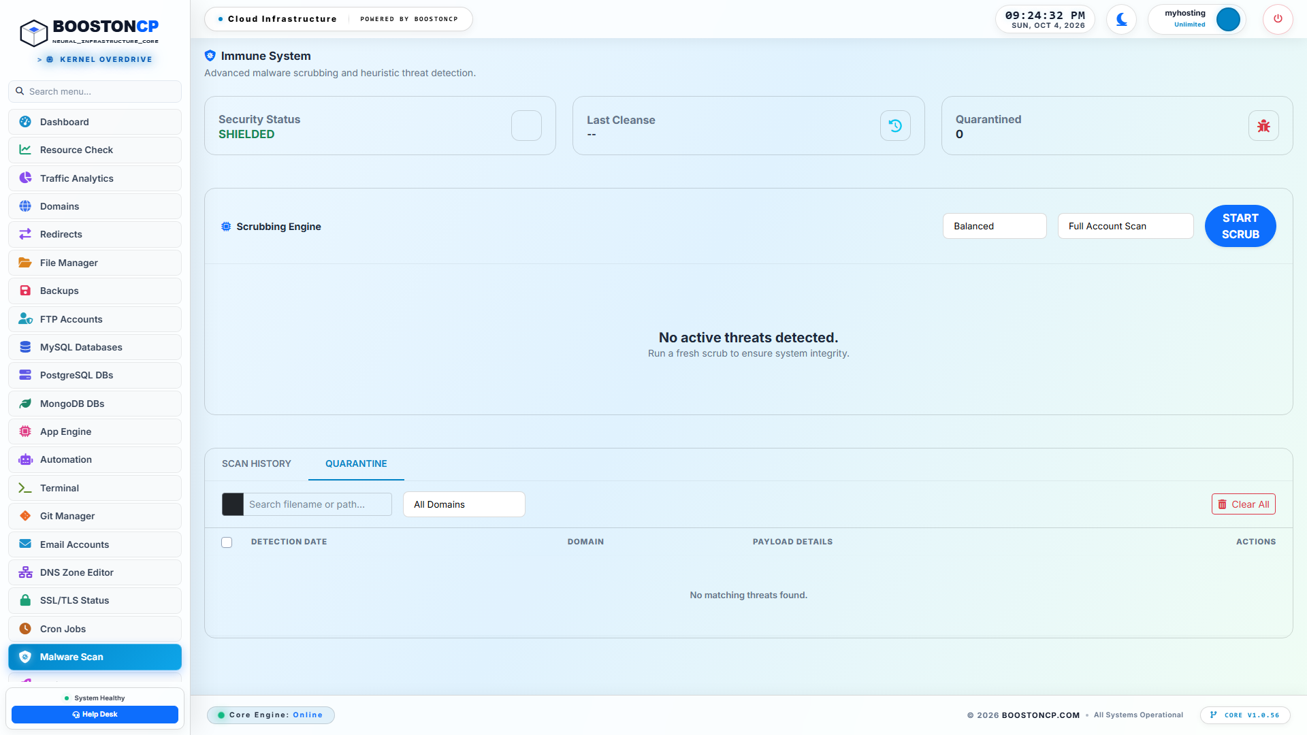This screenshot has height=735, width=1307.
Task: Select the Quarantine tab
Action: [356, 463]
